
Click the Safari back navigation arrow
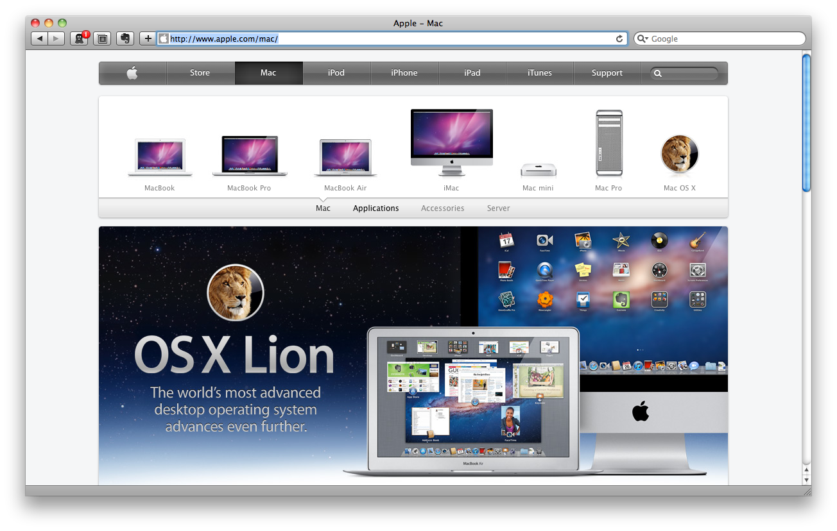pyautogui.click(x=40, y=39)
